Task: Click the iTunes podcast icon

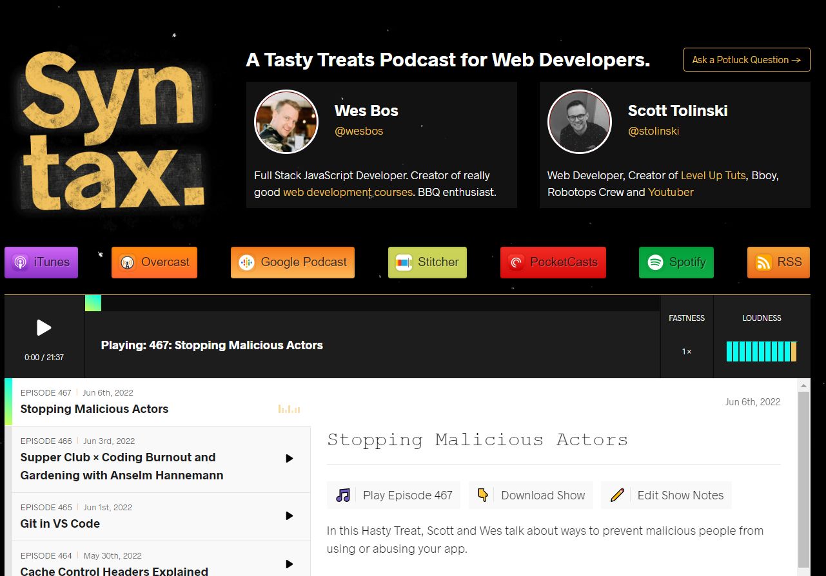Action: pos(20,262)
